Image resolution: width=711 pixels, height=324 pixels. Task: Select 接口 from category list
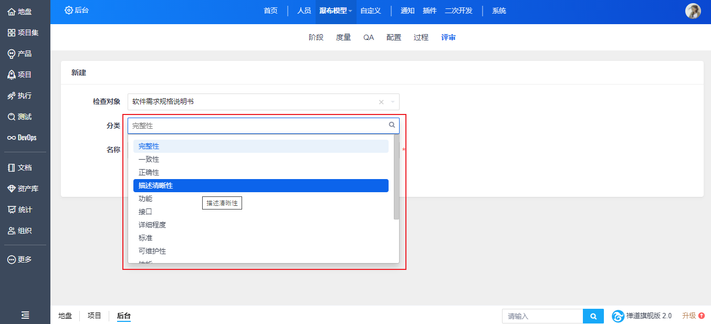pos(261,212)
